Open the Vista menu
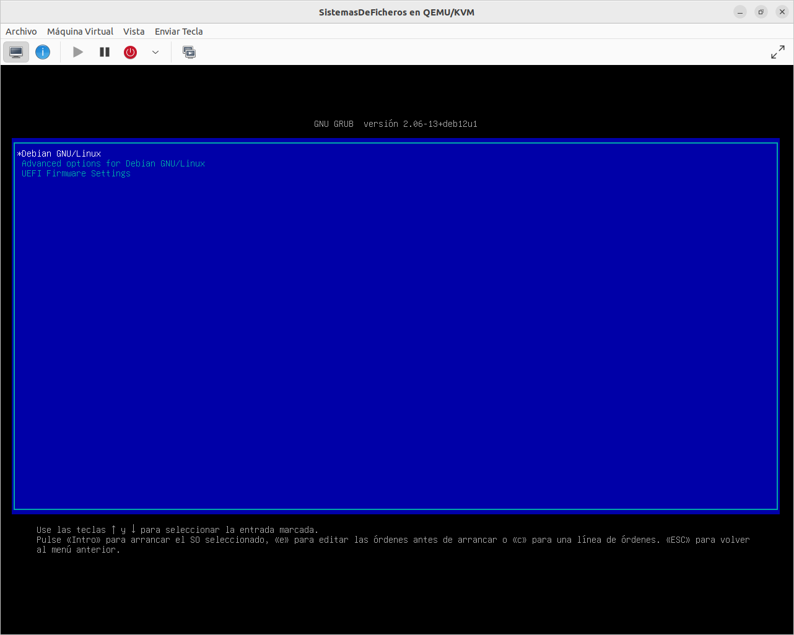 [134, 32]
